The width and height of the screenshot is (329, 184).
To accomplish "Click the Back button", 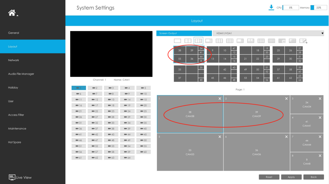I will (314, 177).
